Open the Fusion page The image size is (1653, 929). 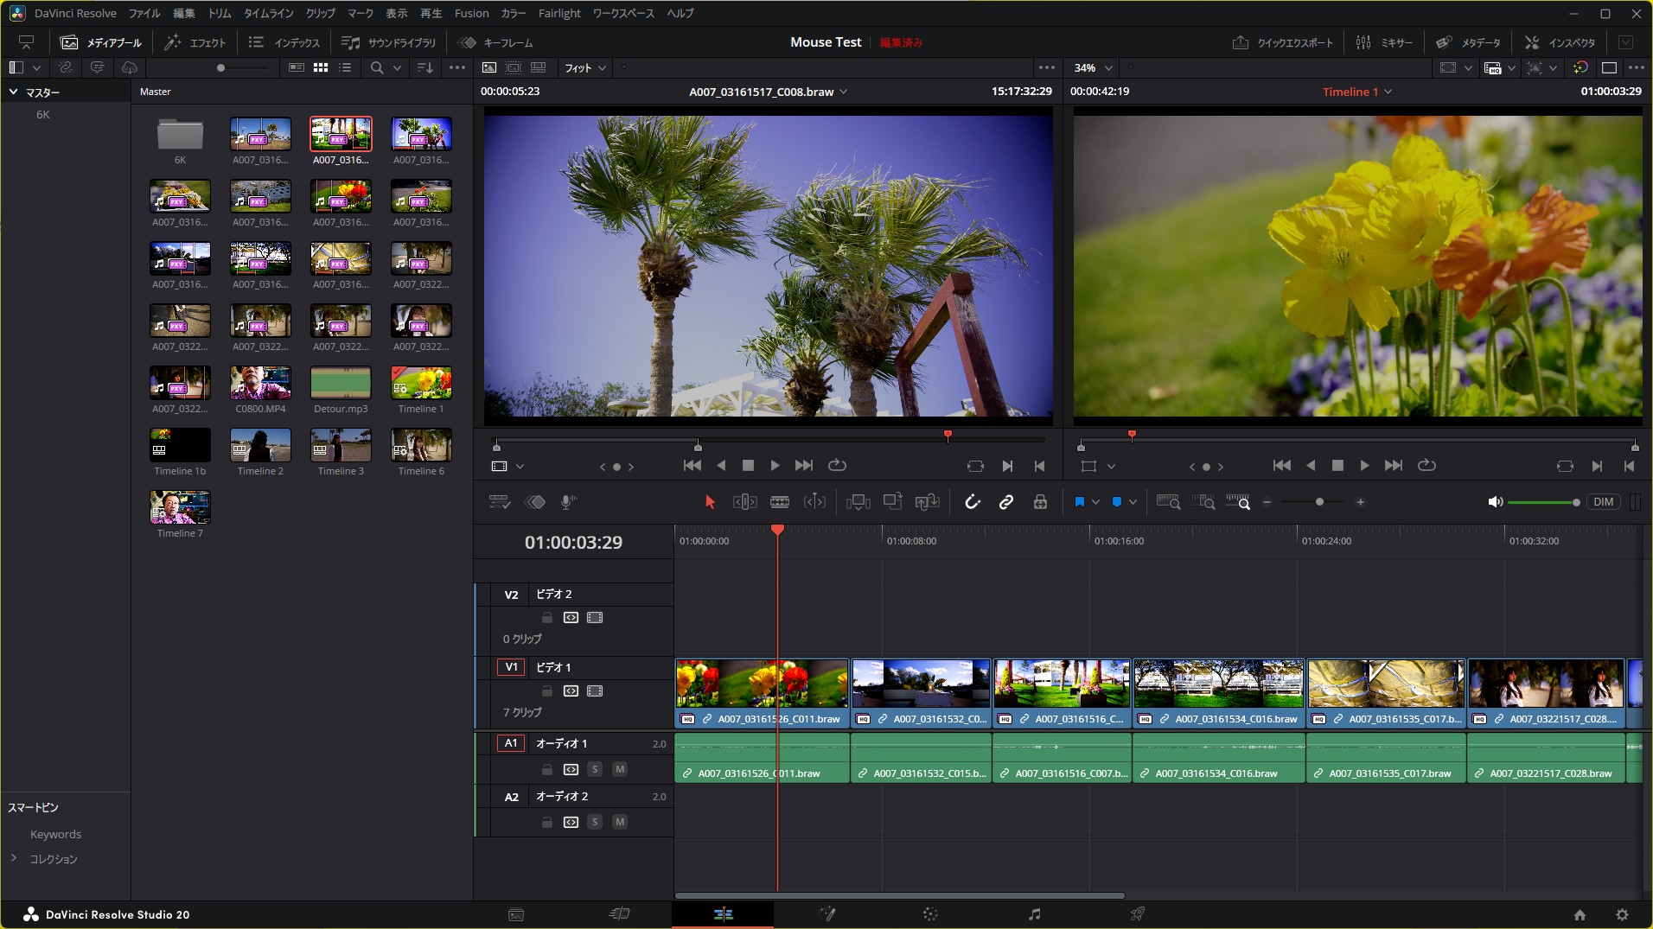click(x=827, y=913)
